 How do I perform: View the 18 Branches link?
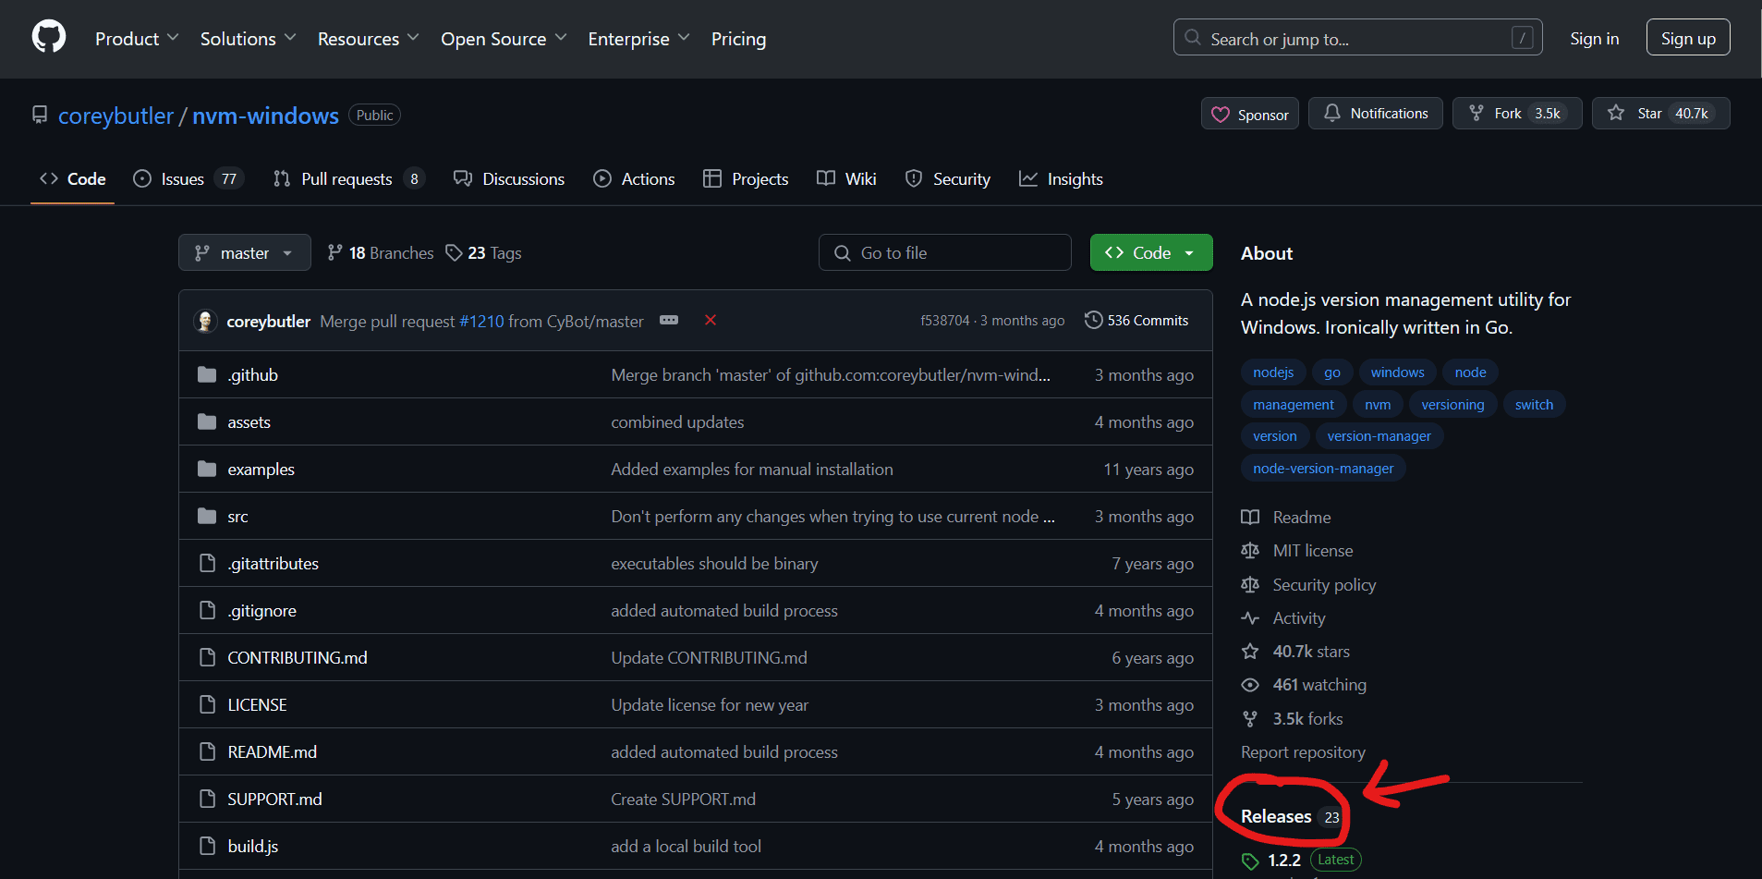pos(381,252)
